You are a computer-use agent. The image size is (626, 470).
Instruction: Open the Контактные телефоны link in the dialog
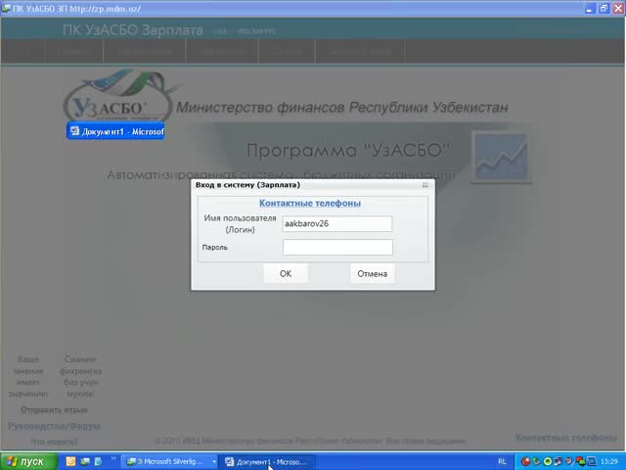coord(310,203)
